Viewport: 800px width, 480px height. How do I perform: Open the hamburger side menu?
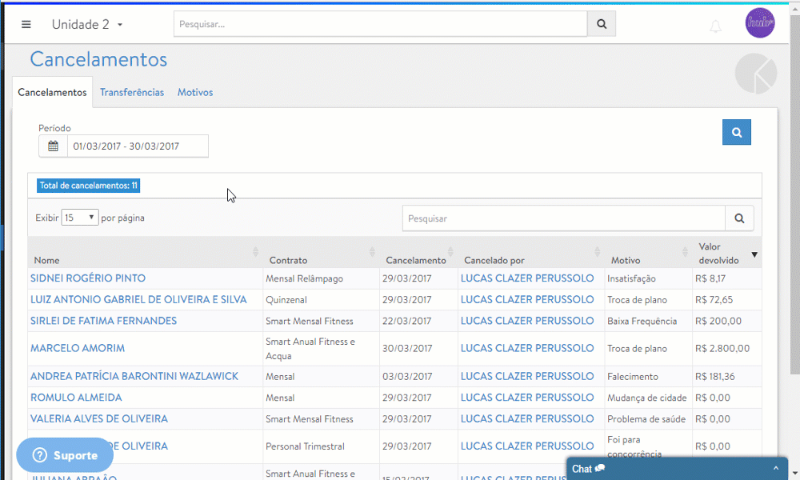click(26, 24)
